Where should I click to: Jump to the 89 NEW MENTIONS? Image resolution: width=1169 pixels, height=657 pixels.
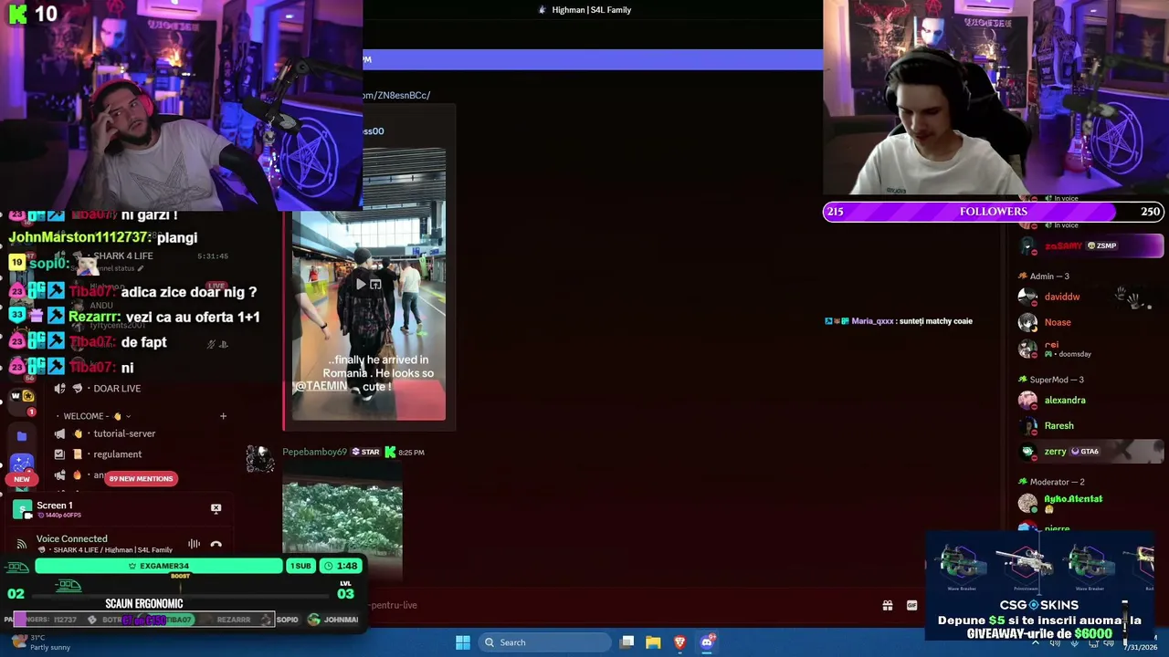(141, 478)
